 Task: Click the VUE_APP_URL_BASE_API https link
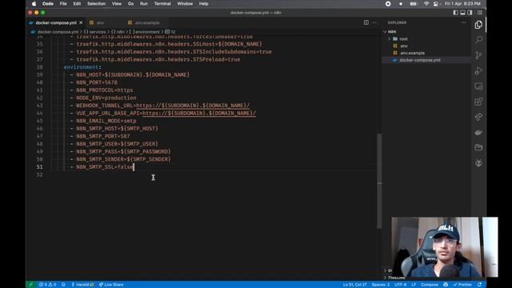coord(199,113)
